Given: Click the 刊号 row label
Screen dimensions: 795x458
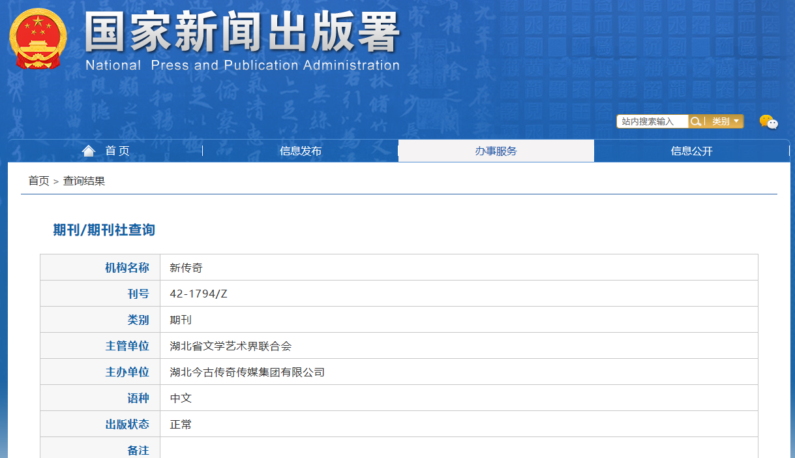Looking at the screenshot, I should [138, 294].
